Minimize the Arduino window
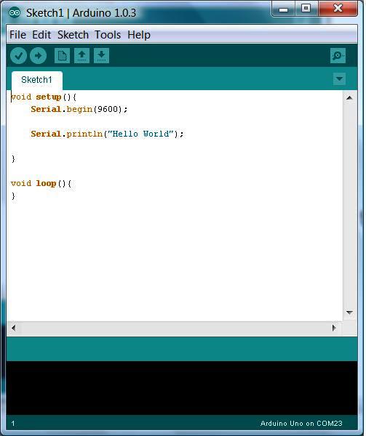Viewport: 366px width, 436px height. pyautogui.click(x=283, y=9)
